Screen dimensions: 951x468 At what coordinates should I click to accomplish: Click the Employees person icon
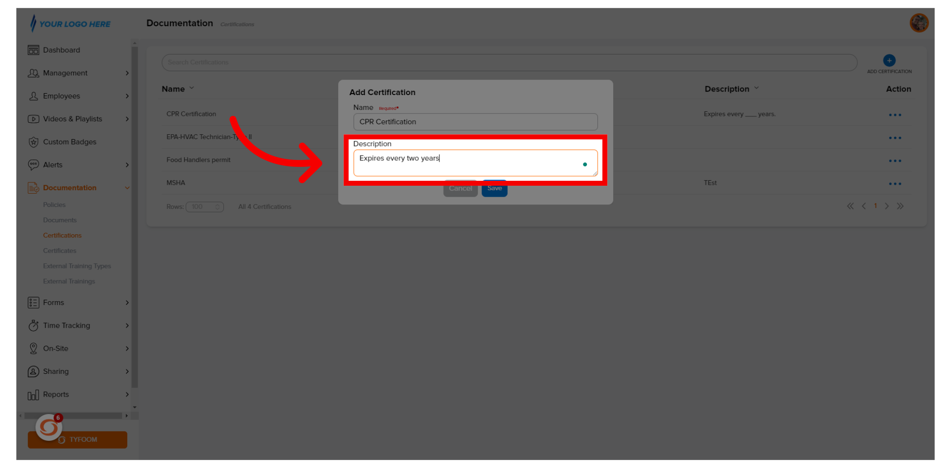(33, 96)
